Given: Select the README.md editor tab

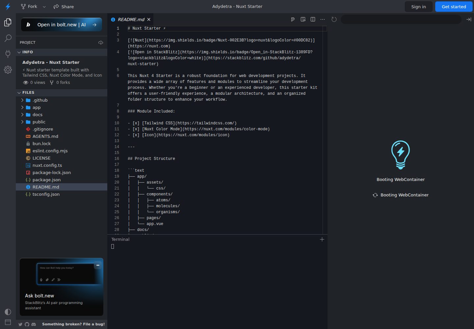Looking at the screenshot, I should 131,19.
